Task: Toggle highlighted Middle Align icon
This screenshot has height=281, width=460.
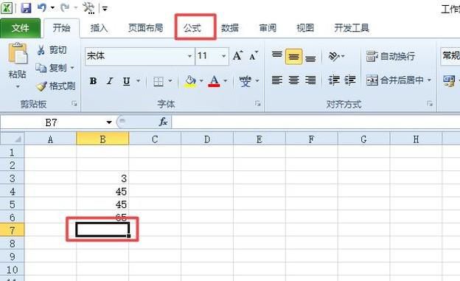Action: click(293, 56)
